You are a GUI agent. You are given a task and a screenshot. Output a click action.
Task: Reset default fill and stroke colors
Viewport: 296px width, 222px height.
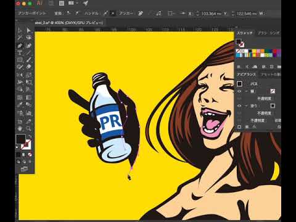[17, 147]
